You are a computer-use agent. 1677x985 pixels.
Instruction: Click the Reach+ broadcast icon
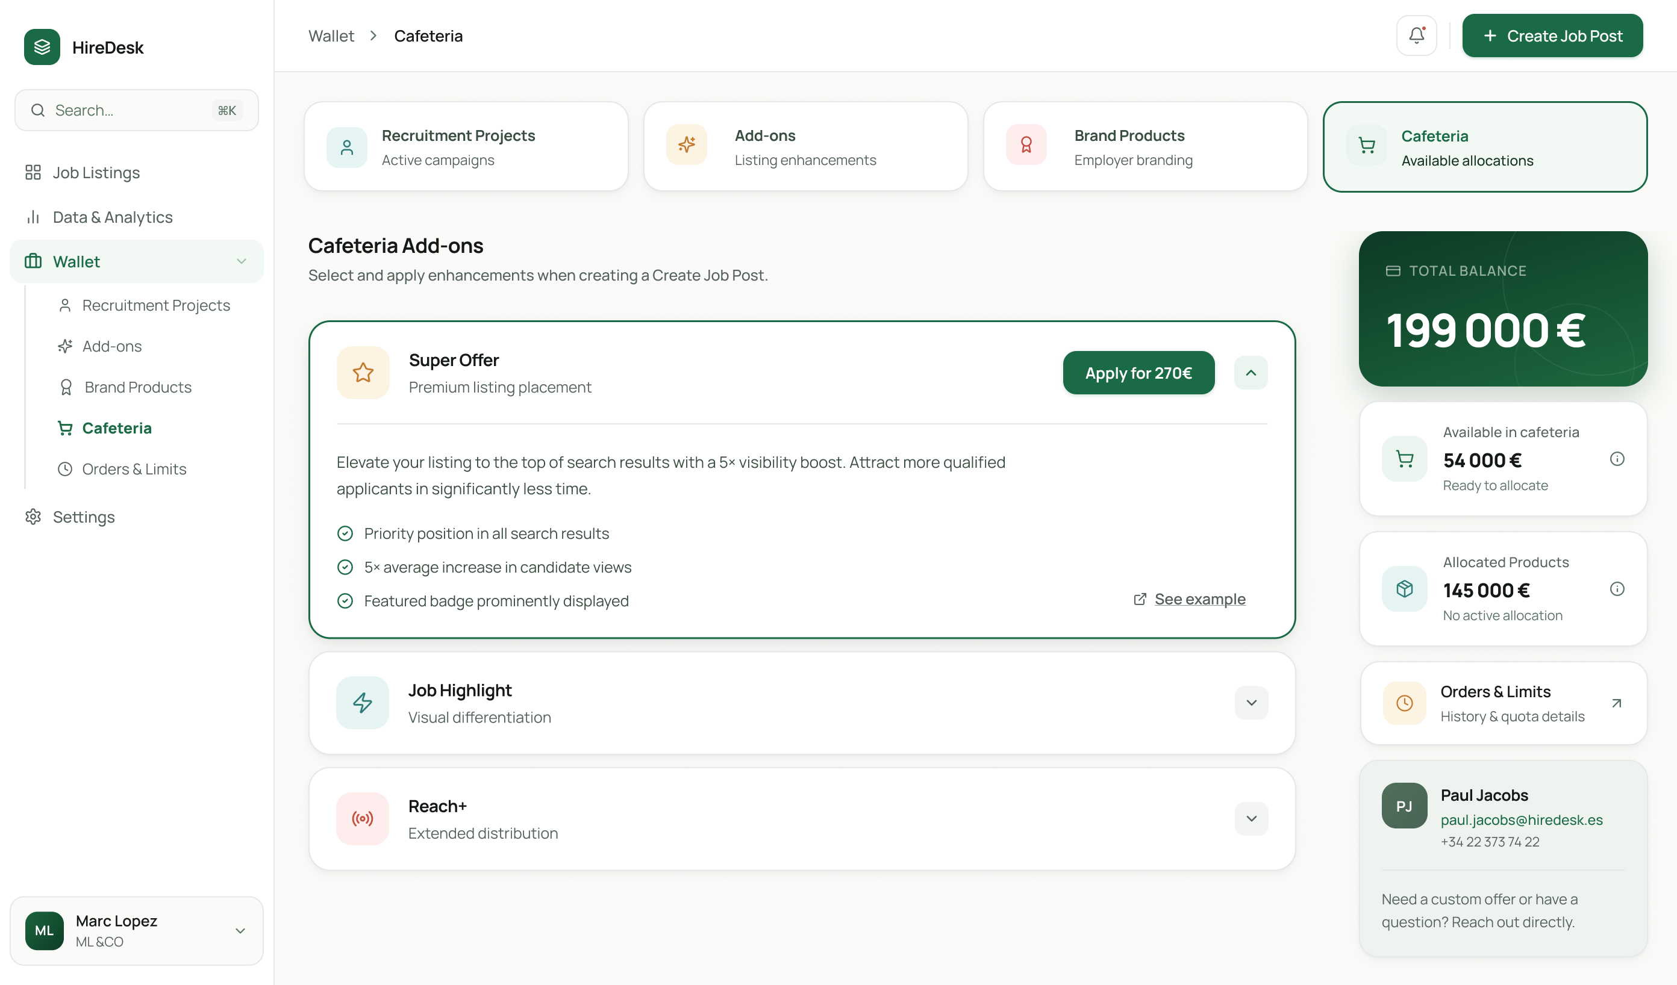[x=363, y=819]
